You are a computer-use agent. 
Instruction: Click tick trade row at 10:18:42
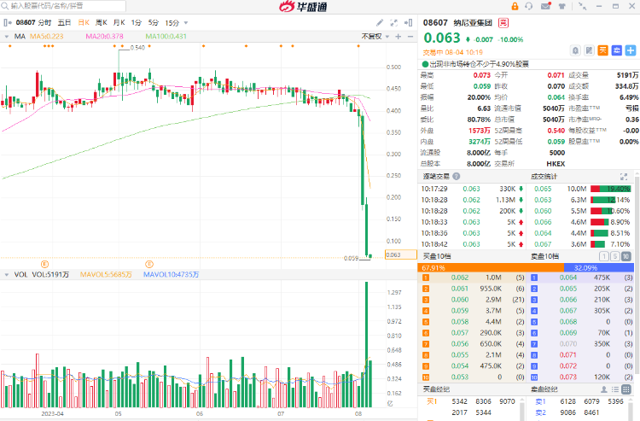coord(472,244)
